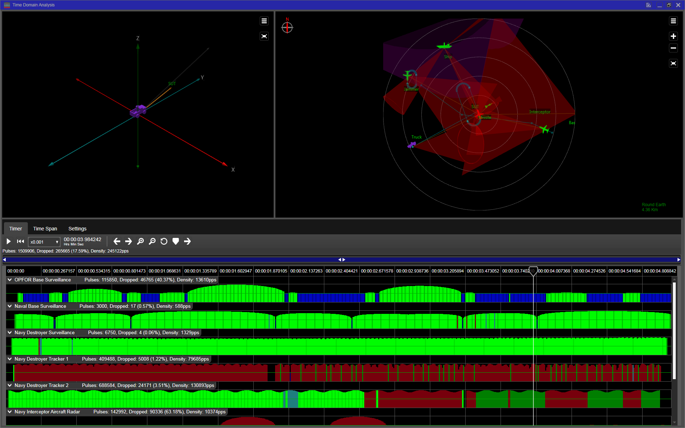Zoom in on the timeline view
Viewport: 685px width, 428px height.
click(140, 241)
